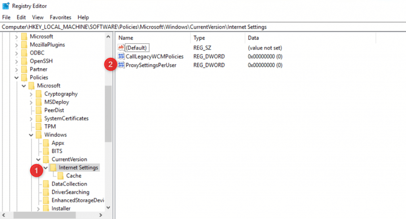Expand the MozillaPlugins key
The image size is (406, 219).
(16, 45)
